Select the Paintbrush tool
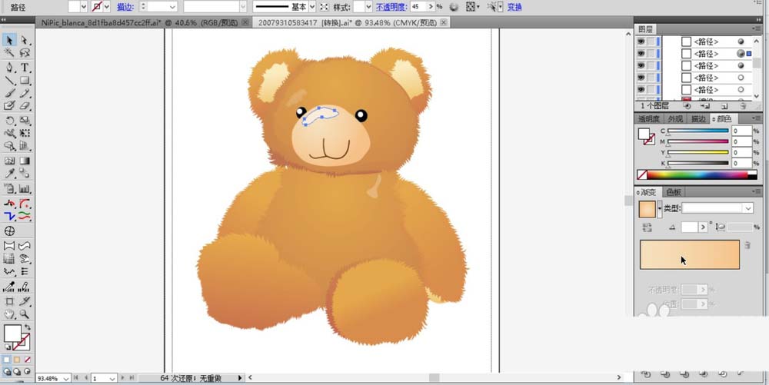The width and height of the screenshot is (769, 385). (9, 93)
